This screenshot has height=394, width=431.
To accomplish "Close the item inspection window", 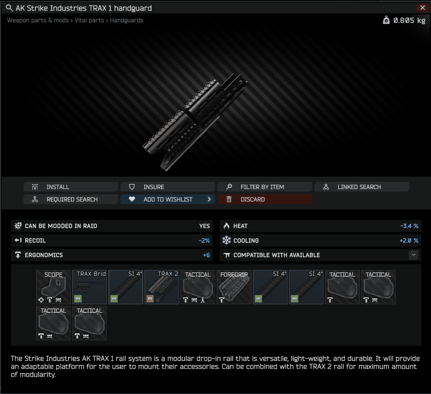I will coord(423,8).
